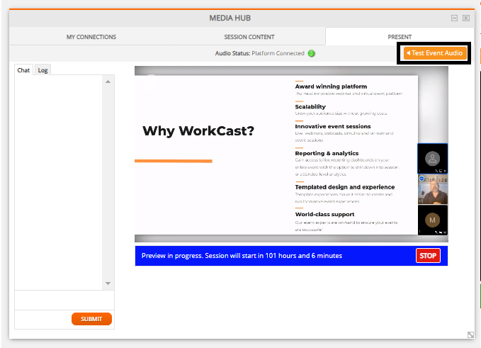This screenshot has width=481, height=348.
Task: Click the Innovative event sessions heading
Action: [x=333, y=126]
